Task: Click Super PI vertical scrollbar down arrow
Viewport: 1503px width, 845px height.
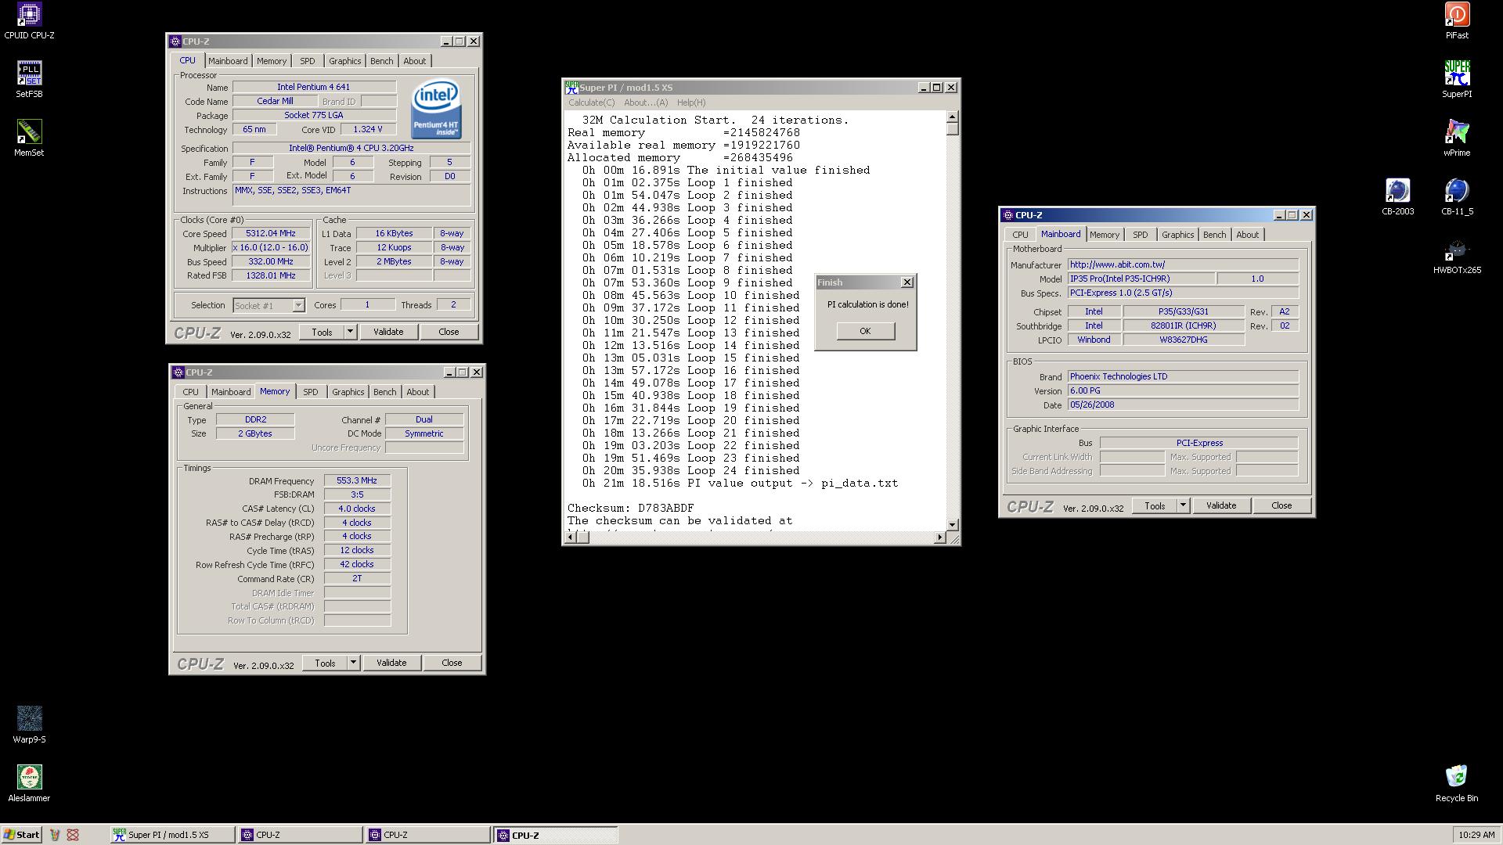Action: tap(953, 524)
